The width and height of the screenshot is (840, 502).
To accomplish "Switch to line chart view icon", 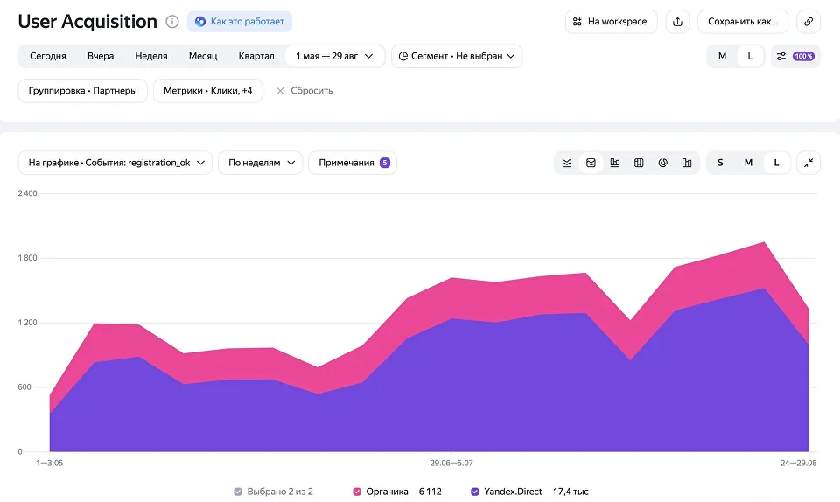I will click(567, 163).
